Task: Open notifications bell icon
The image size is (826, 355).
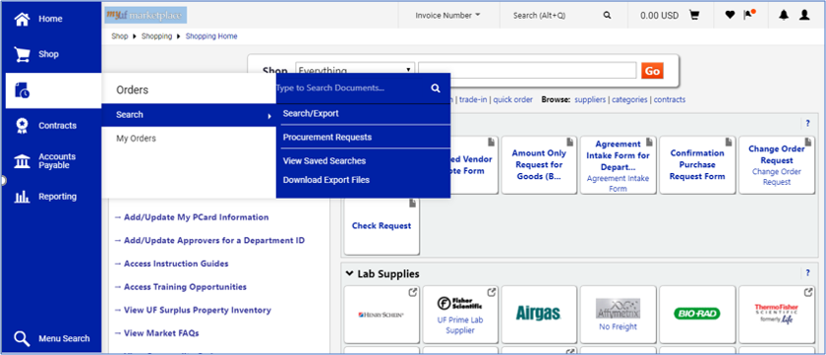Action: coord(784,16)
